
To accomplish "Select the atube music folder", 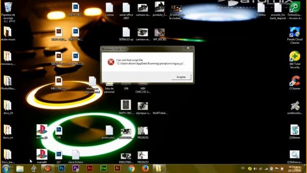I will click(8, 32).
